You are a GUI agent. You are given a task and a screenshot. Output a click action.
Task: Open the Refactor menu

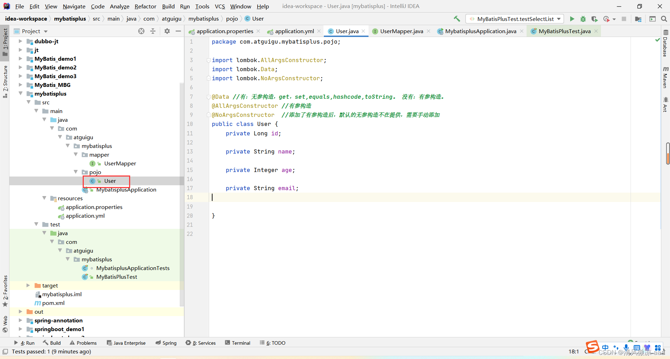(145, 6)
